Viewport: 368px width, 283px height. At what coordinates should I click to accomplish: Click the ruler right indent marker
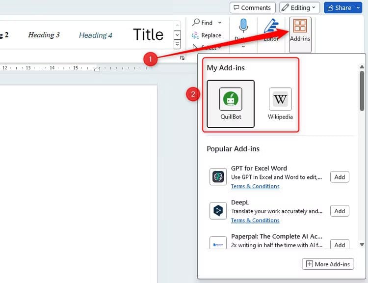[x=97, y=69]
